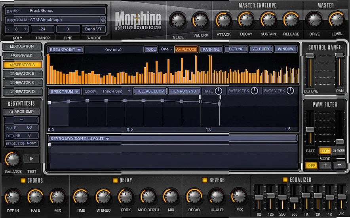This screenshot has height=218, width=350.
Task: Click the Tool button
Action: click(x=151, y=49)
